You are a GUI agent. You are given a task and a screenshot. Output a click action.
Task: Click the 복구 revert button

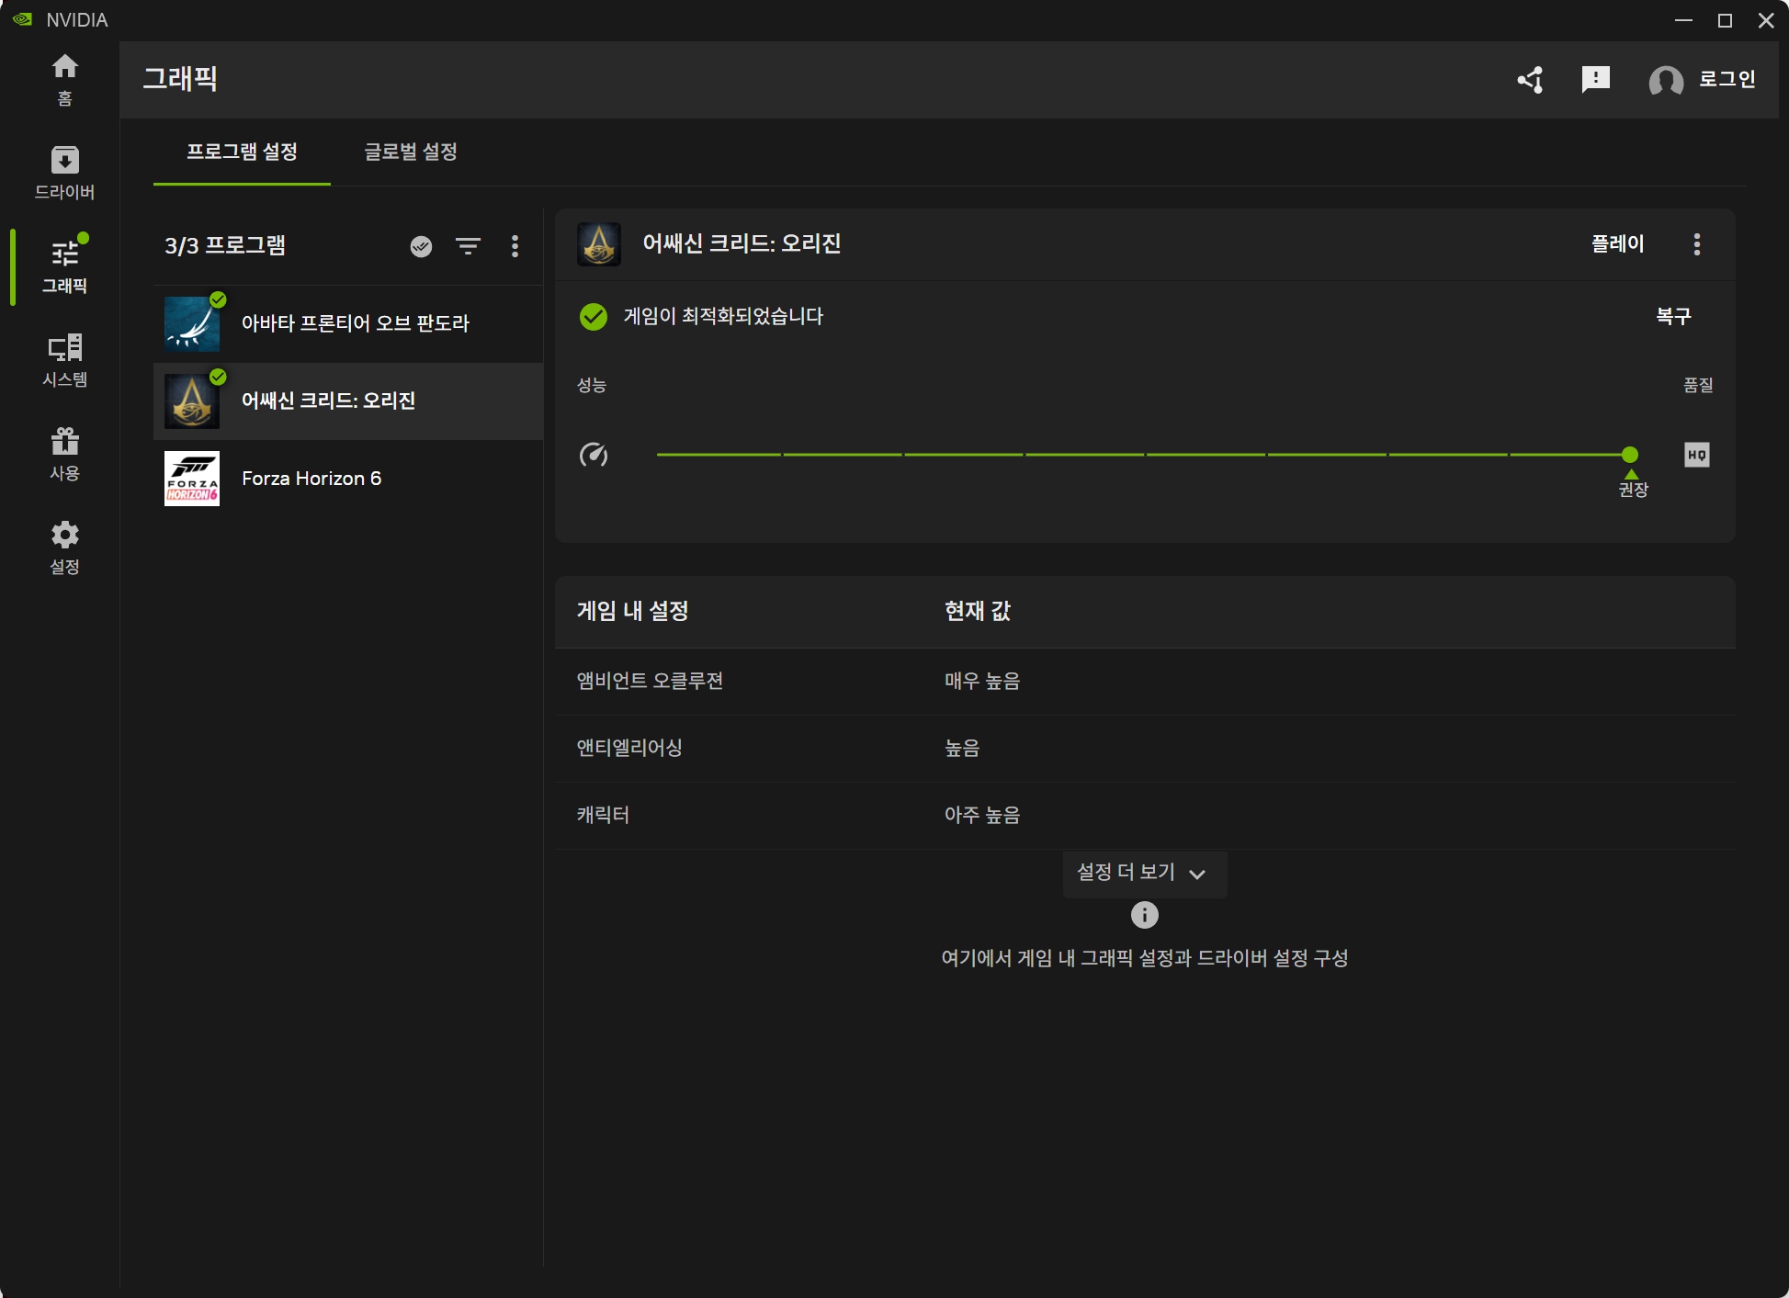[1673, 317]
